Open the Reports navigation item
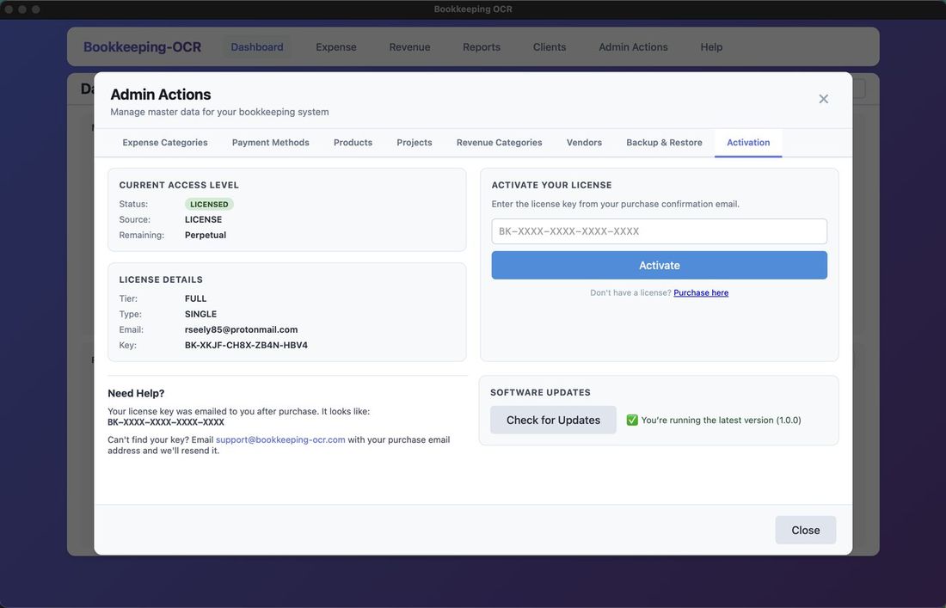The image size is (946, 608). pyautogui.click(x=481, y=47)
